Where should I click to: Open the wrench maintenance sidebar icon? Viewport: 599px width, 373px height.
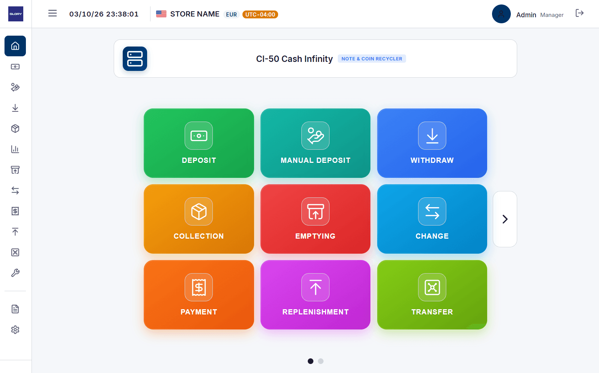pyautogui.click(x=15, y=273)
